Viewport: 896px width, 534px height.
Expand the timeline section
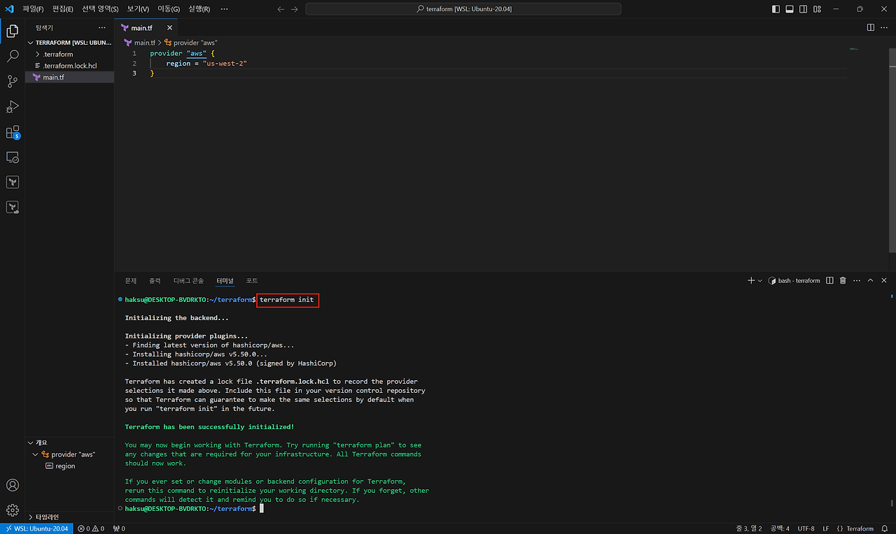click(31, 517)
